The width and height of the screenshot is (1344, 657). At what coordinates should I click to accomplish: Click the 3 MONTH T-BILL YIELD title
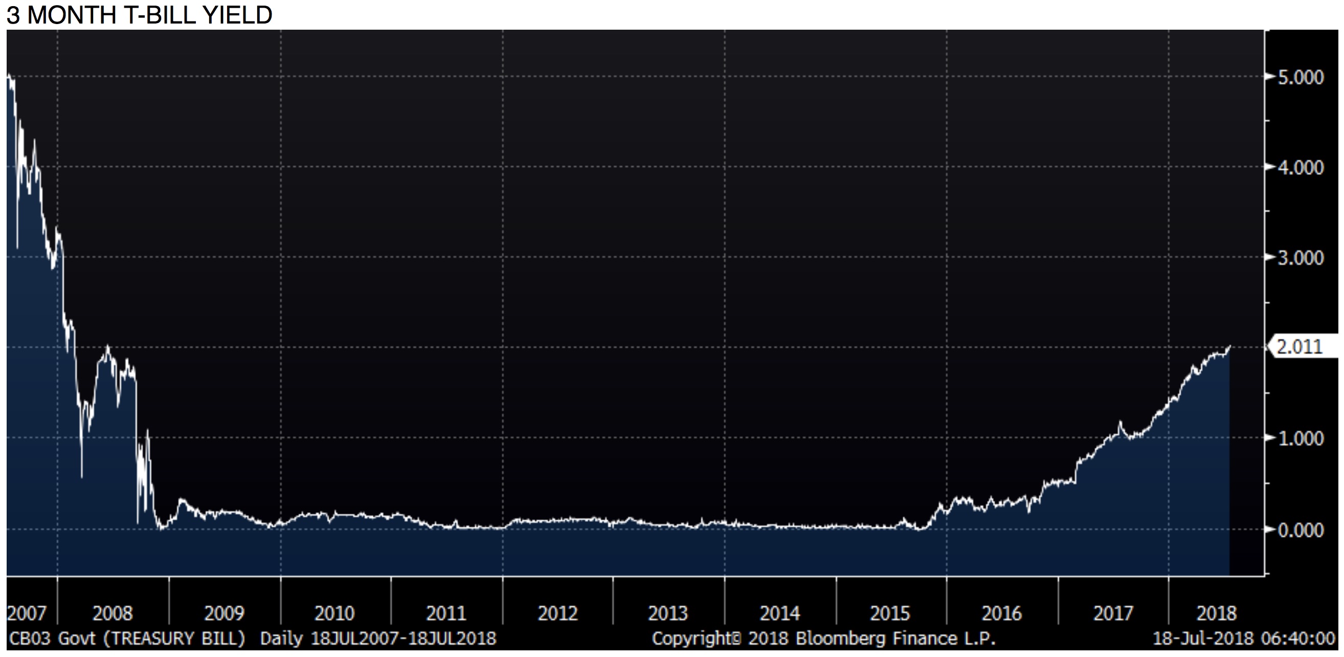click(x=139, y=15)
